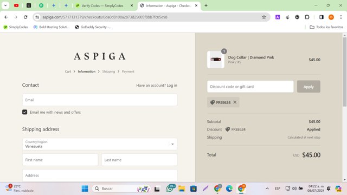Screen dimensions: 347x195
Task: Show hidden system tray icons
Action: (x=267, y=188)
